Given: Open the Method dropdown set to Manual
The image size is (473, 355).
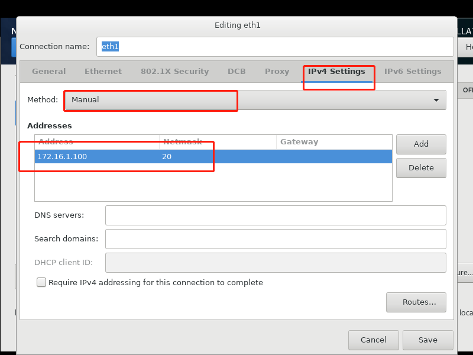Looking at the screenshot, I should pyautogui.click(x=255, y=100).
